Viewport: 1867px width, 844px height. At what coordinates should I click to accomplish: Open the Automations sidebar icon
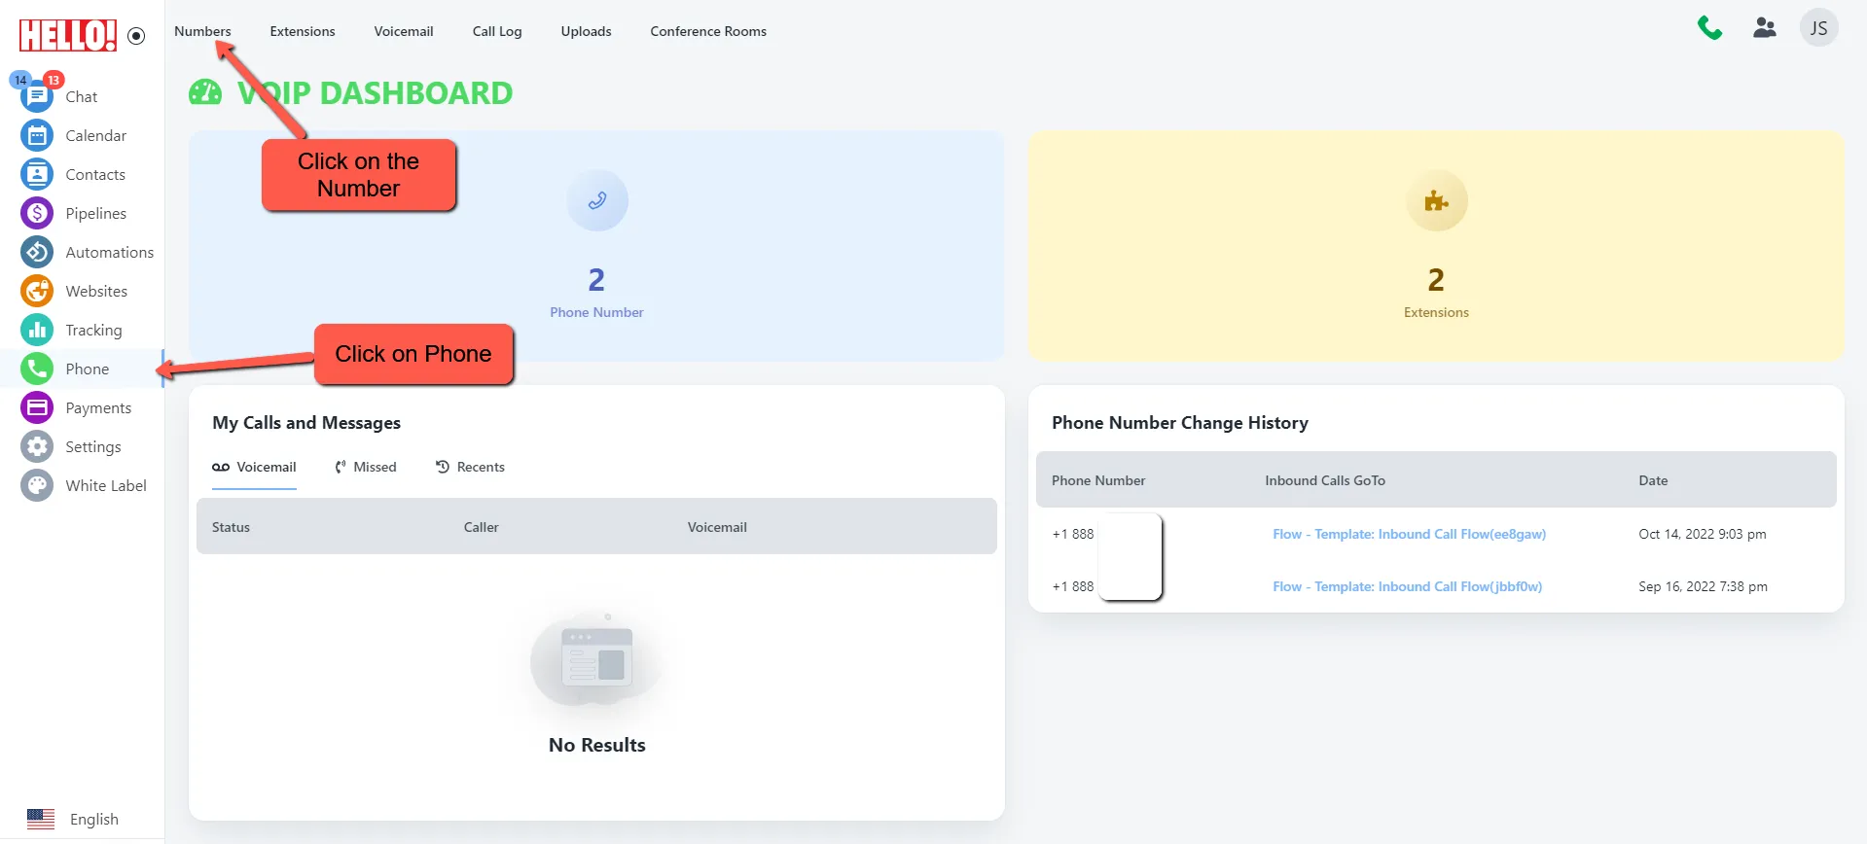(37, 252)
